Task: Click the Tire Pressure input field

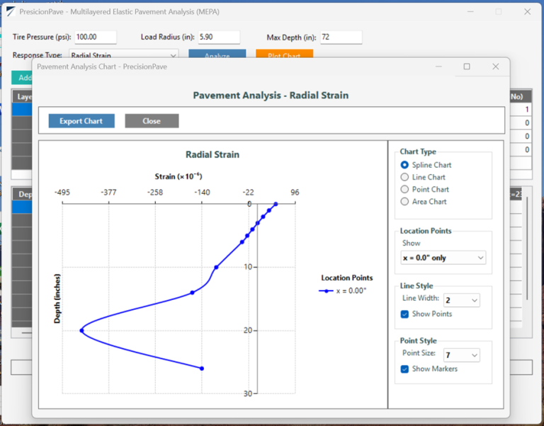Action: pos(96,37)
